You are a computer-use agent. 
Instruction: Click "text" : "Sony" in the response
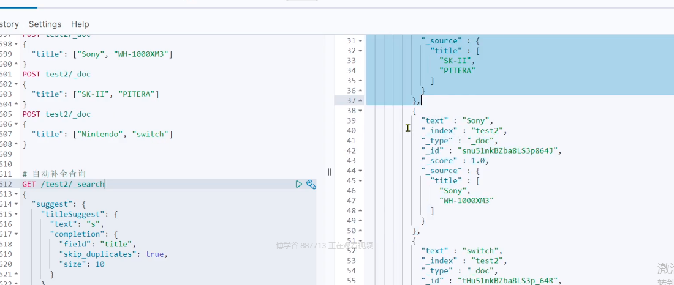click(457, 120)
